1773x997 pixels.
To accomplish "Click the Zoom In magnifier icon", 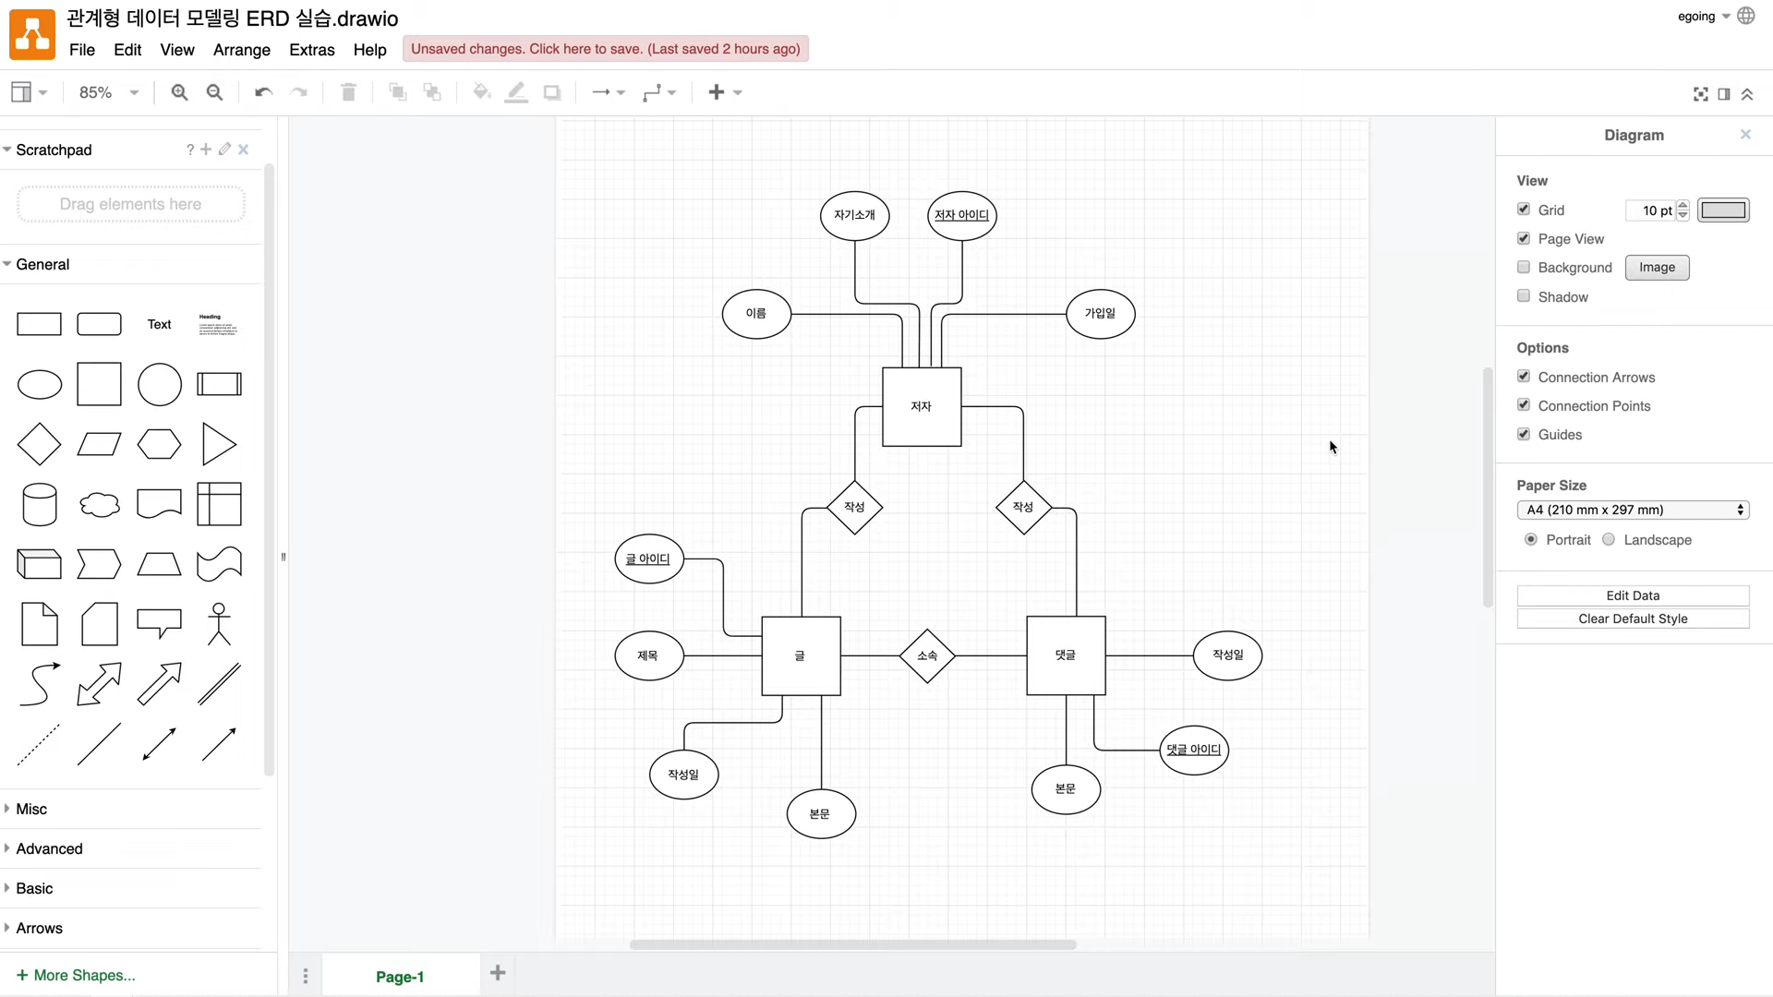I will (179, 91).
